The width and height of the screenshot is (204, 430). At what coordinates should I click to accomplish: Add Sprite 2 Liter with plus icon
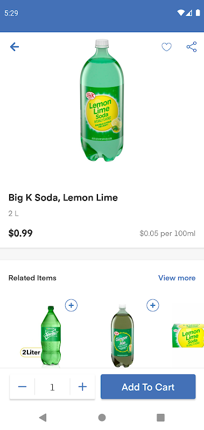[71, 305]
